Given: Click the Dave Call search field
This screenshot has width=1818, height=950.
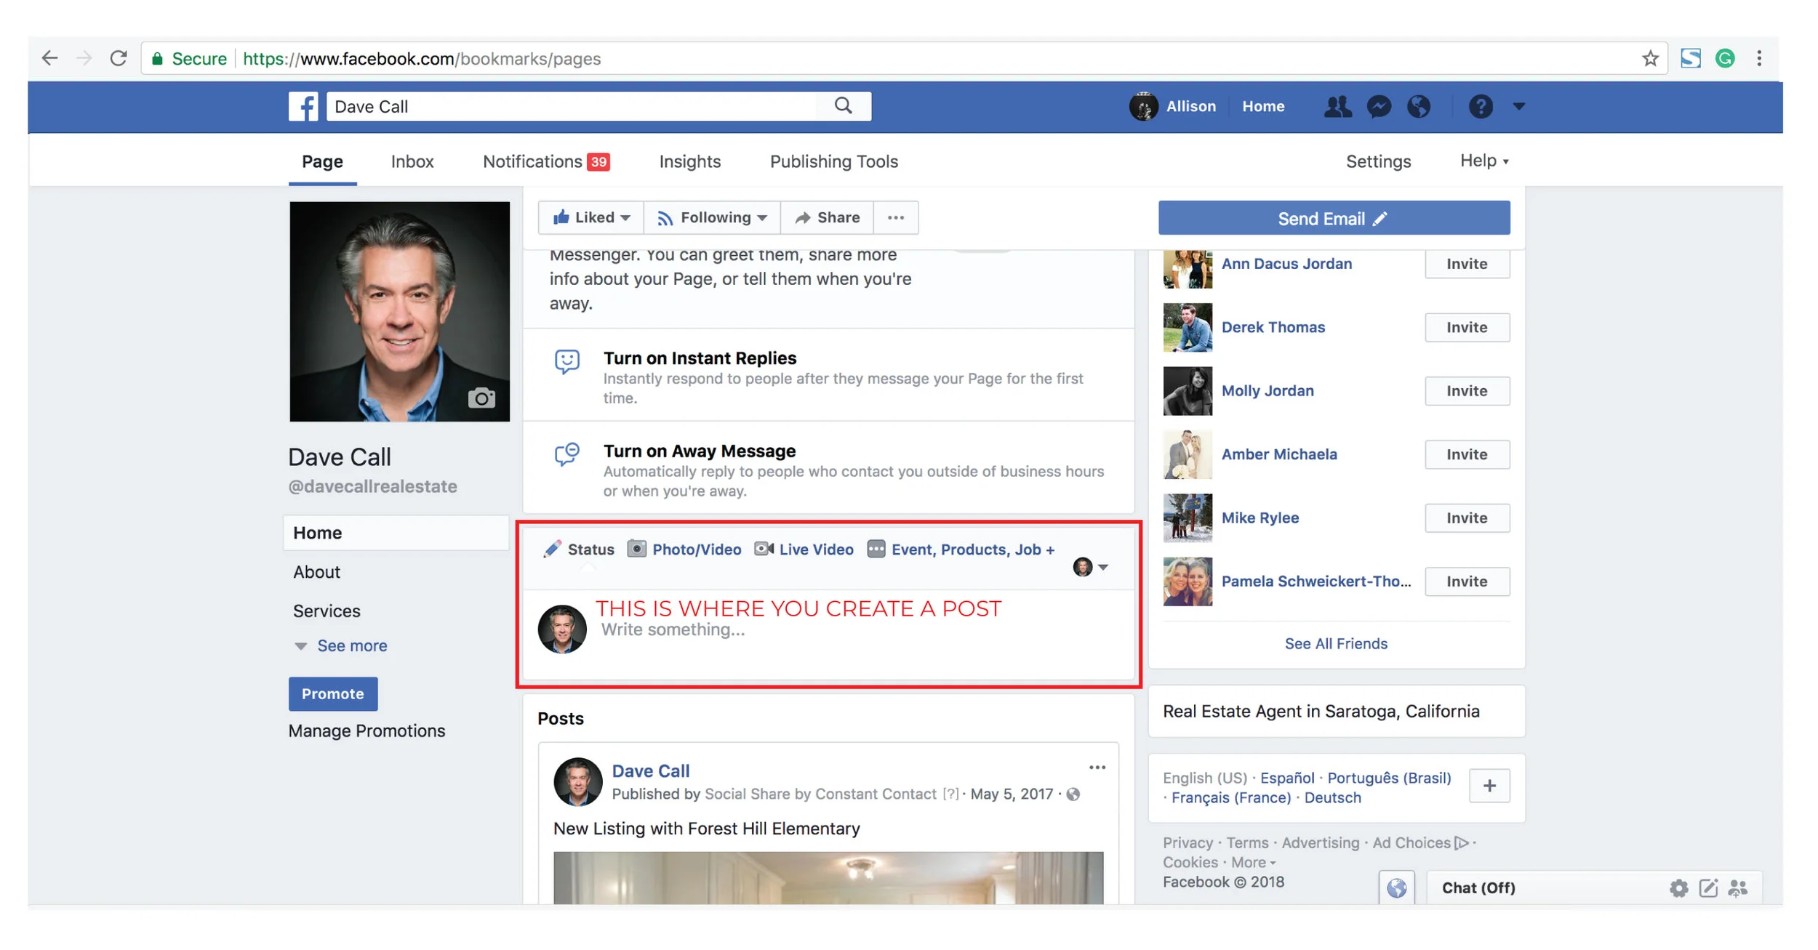Looking at the screenshot, I should 572,106.
